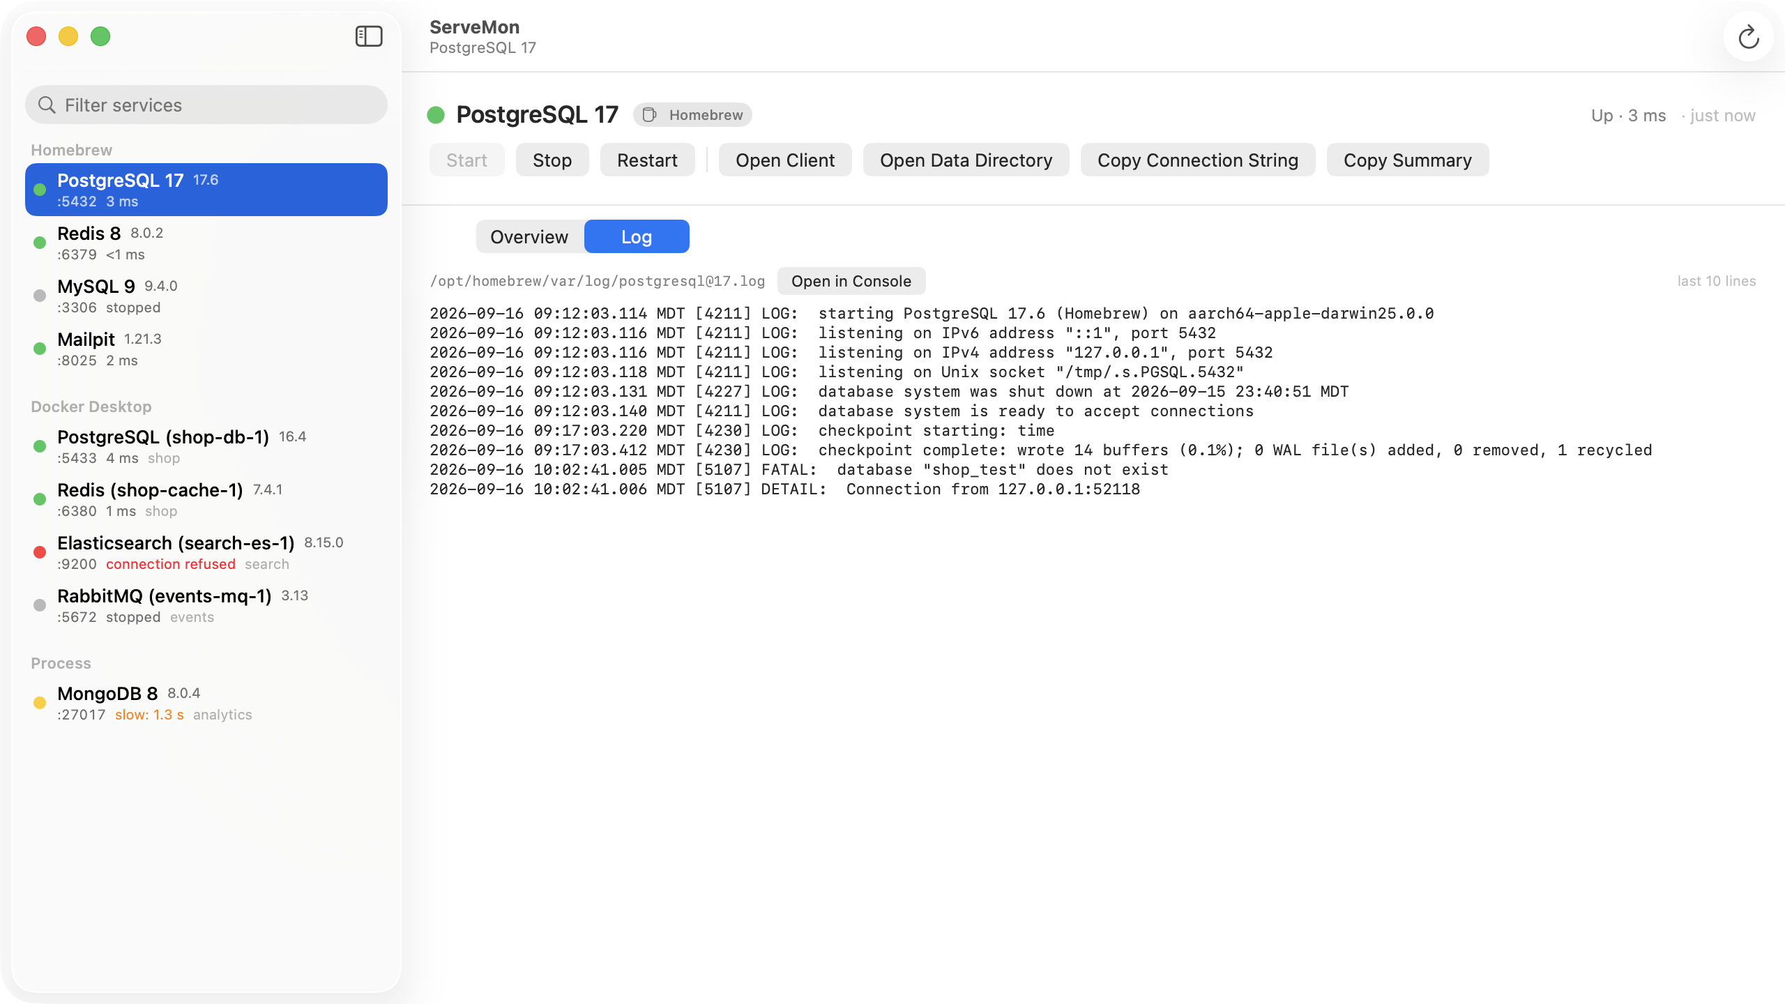1785x1004 pixels.
Task: Click the Redis 8 green status dot
Action: click(40, 243)
